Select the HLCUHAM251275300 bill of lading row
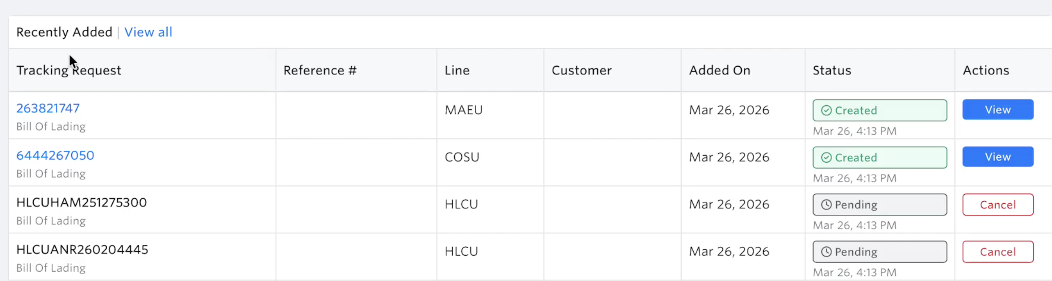 [82, 203]
